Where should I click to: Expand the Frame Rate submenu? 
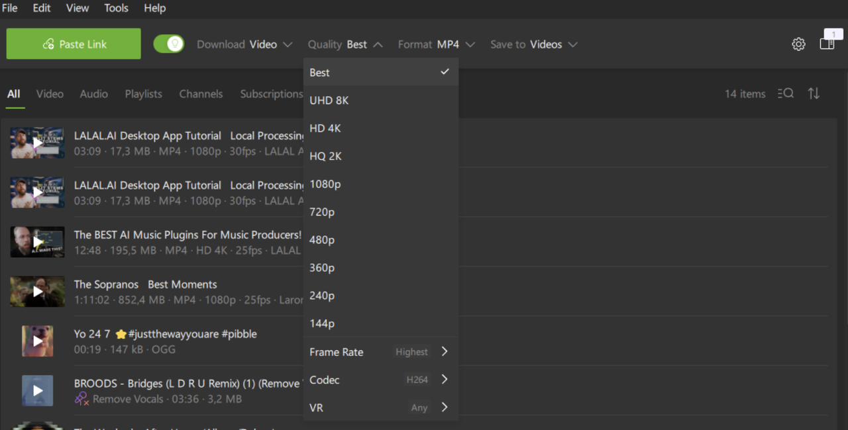381,352
